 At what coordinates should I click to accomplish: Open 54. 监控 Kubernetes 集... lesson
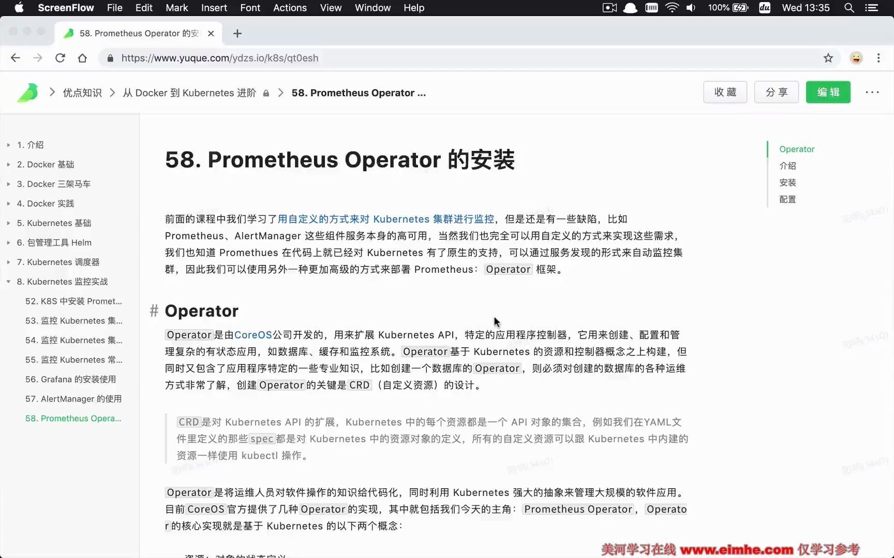pos(74,340)
